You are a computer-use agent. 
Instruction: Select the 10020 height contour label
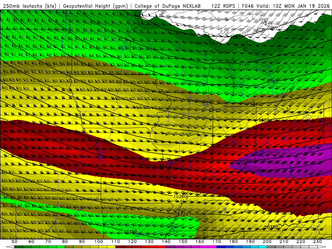tap(257, 149)
